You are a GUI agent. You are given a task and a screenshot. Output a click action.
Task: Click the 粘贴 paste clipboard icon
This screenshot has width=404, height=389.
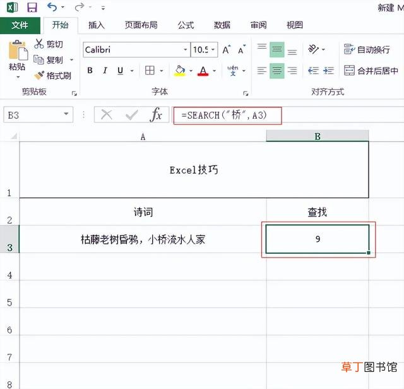point(18,50)
